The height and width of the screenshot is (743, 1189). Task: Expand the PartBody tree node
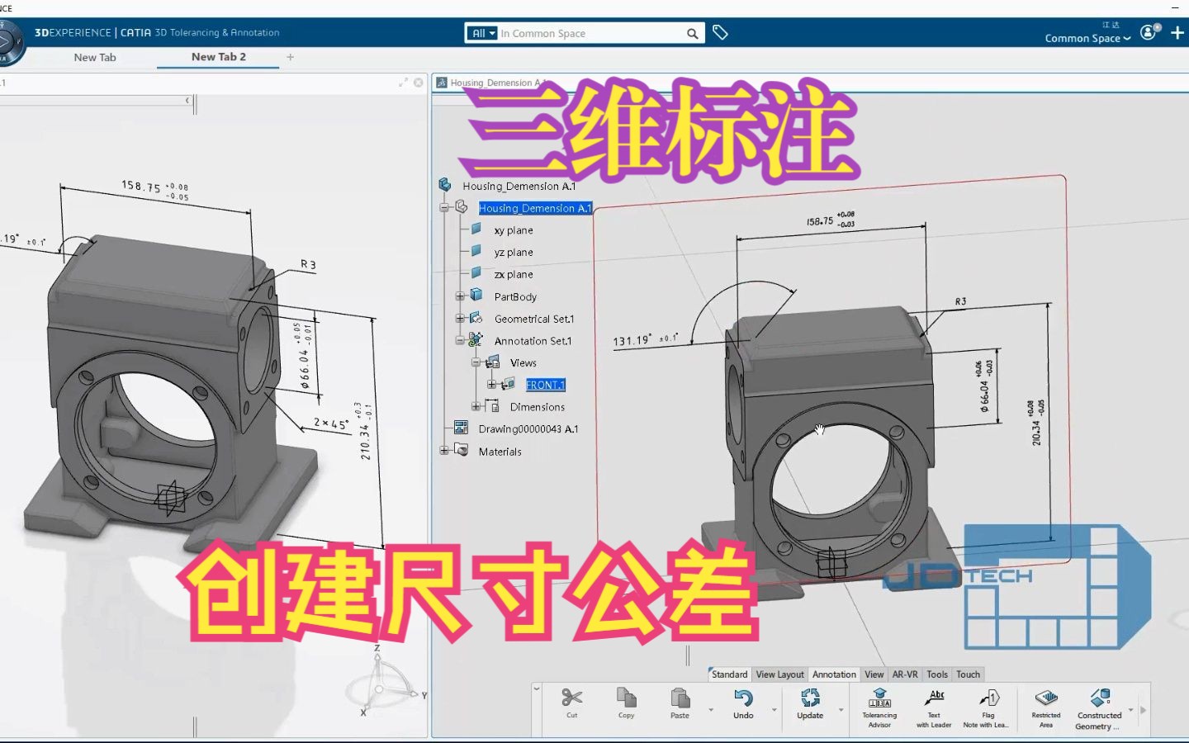[462, 296]
